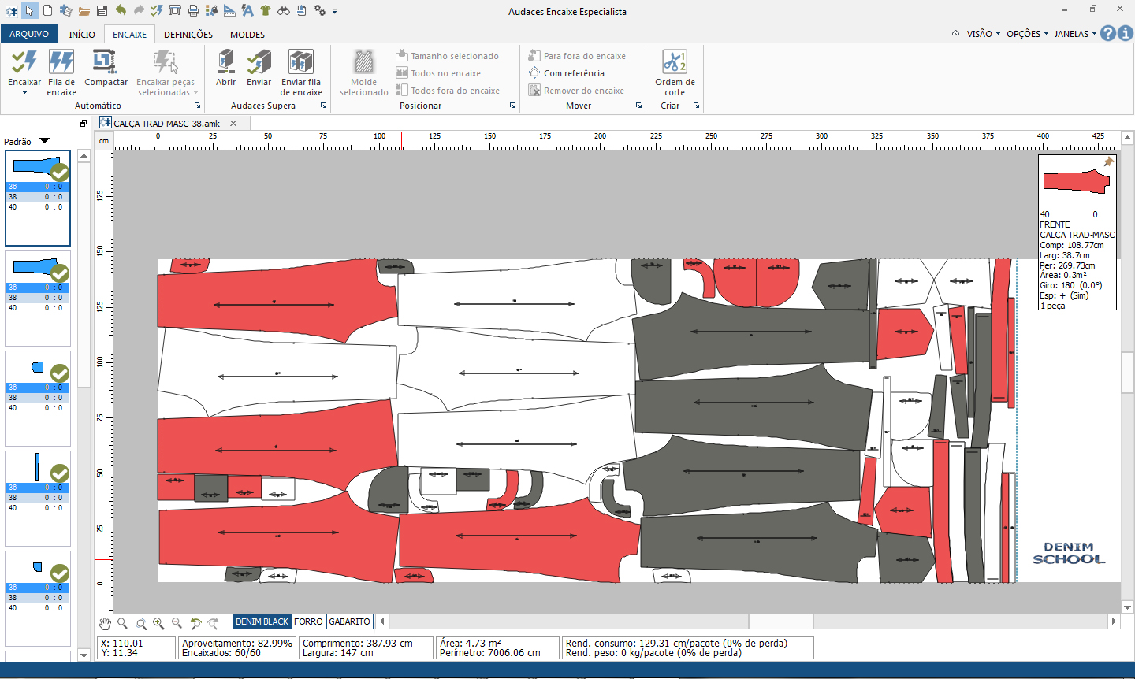Open settings with the gears icon

(x=319, y=11)
